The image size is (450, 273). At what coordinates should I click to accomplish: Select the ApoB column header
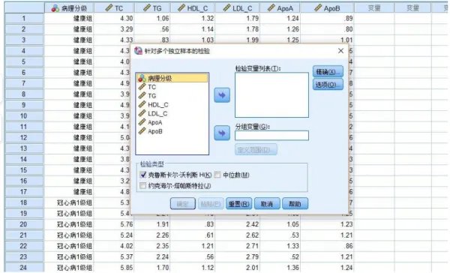(x=327, y=8)
